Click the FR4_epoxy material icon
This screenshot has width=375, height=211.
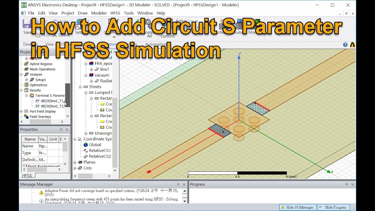pos(91,64)
